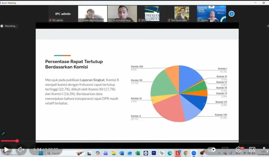Open Excel from the taskbar

point(138,153)
